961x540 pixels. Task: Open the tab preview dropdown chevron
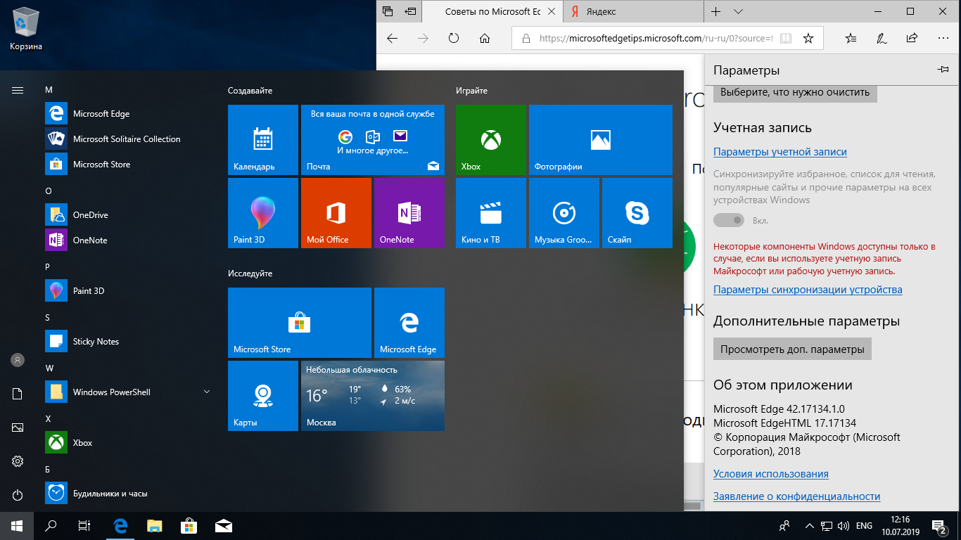point(738,12)
